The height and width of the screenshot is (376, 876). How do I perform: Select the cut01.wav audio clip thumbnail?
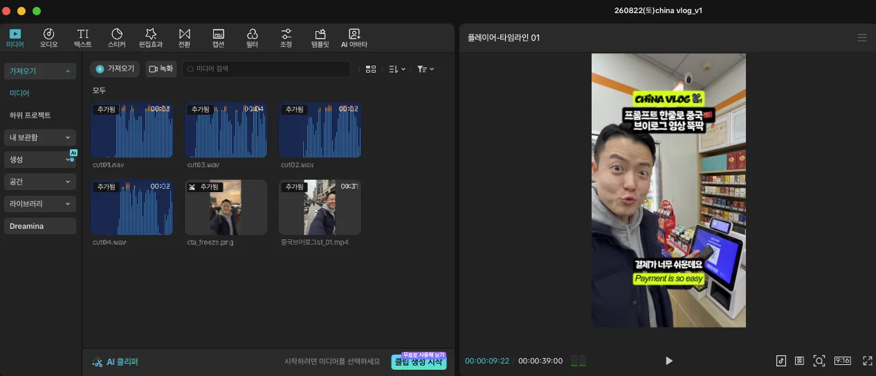(x=131, y=130)
